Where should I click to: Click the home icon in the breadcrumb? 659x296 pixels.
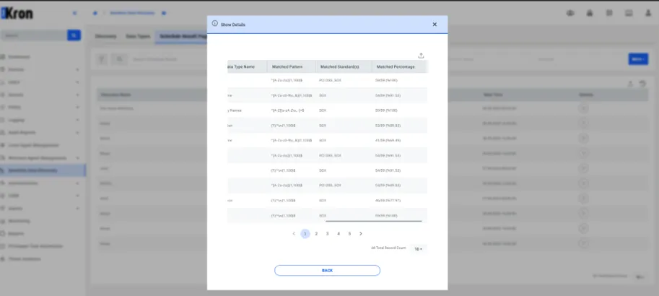(95, 13)
